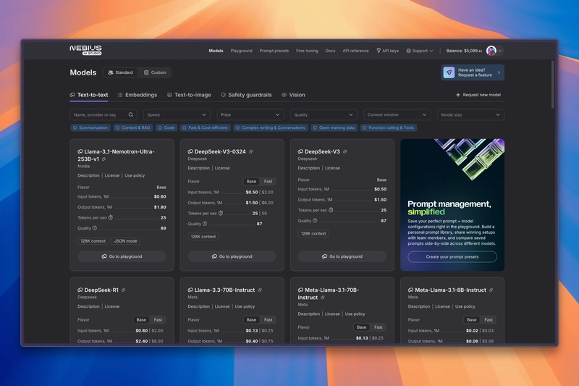The width and height of the screenshot is (579, 386).
Task: Toggle the Fast & Cost-efficient filter tag
Action: tap(206, 127)
